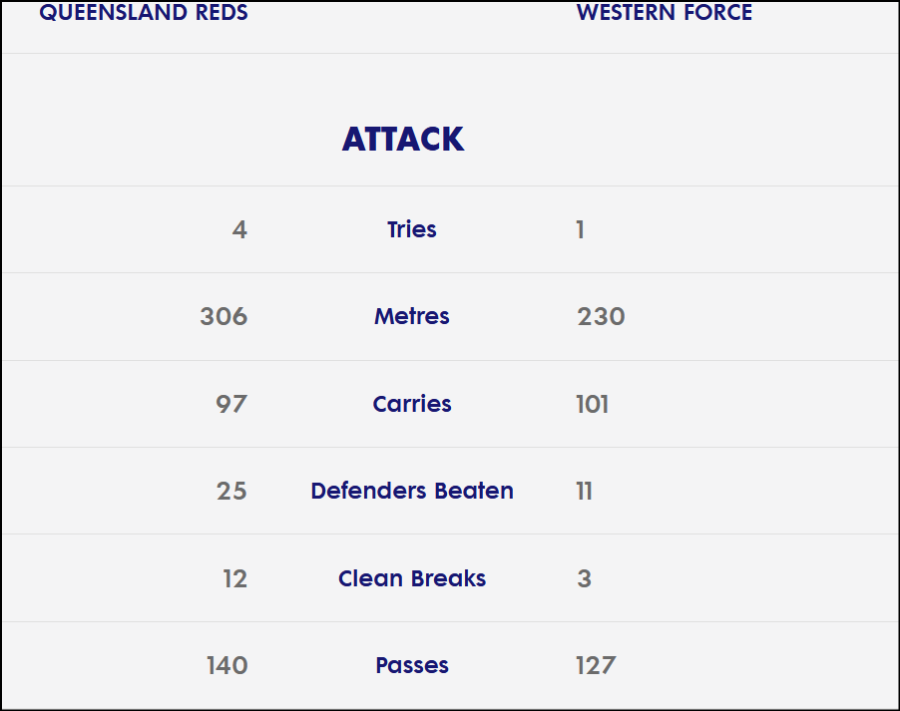Screen dimensions: 900x711
Task: Select Force tries value 1
Action: [x=581, y=229]
